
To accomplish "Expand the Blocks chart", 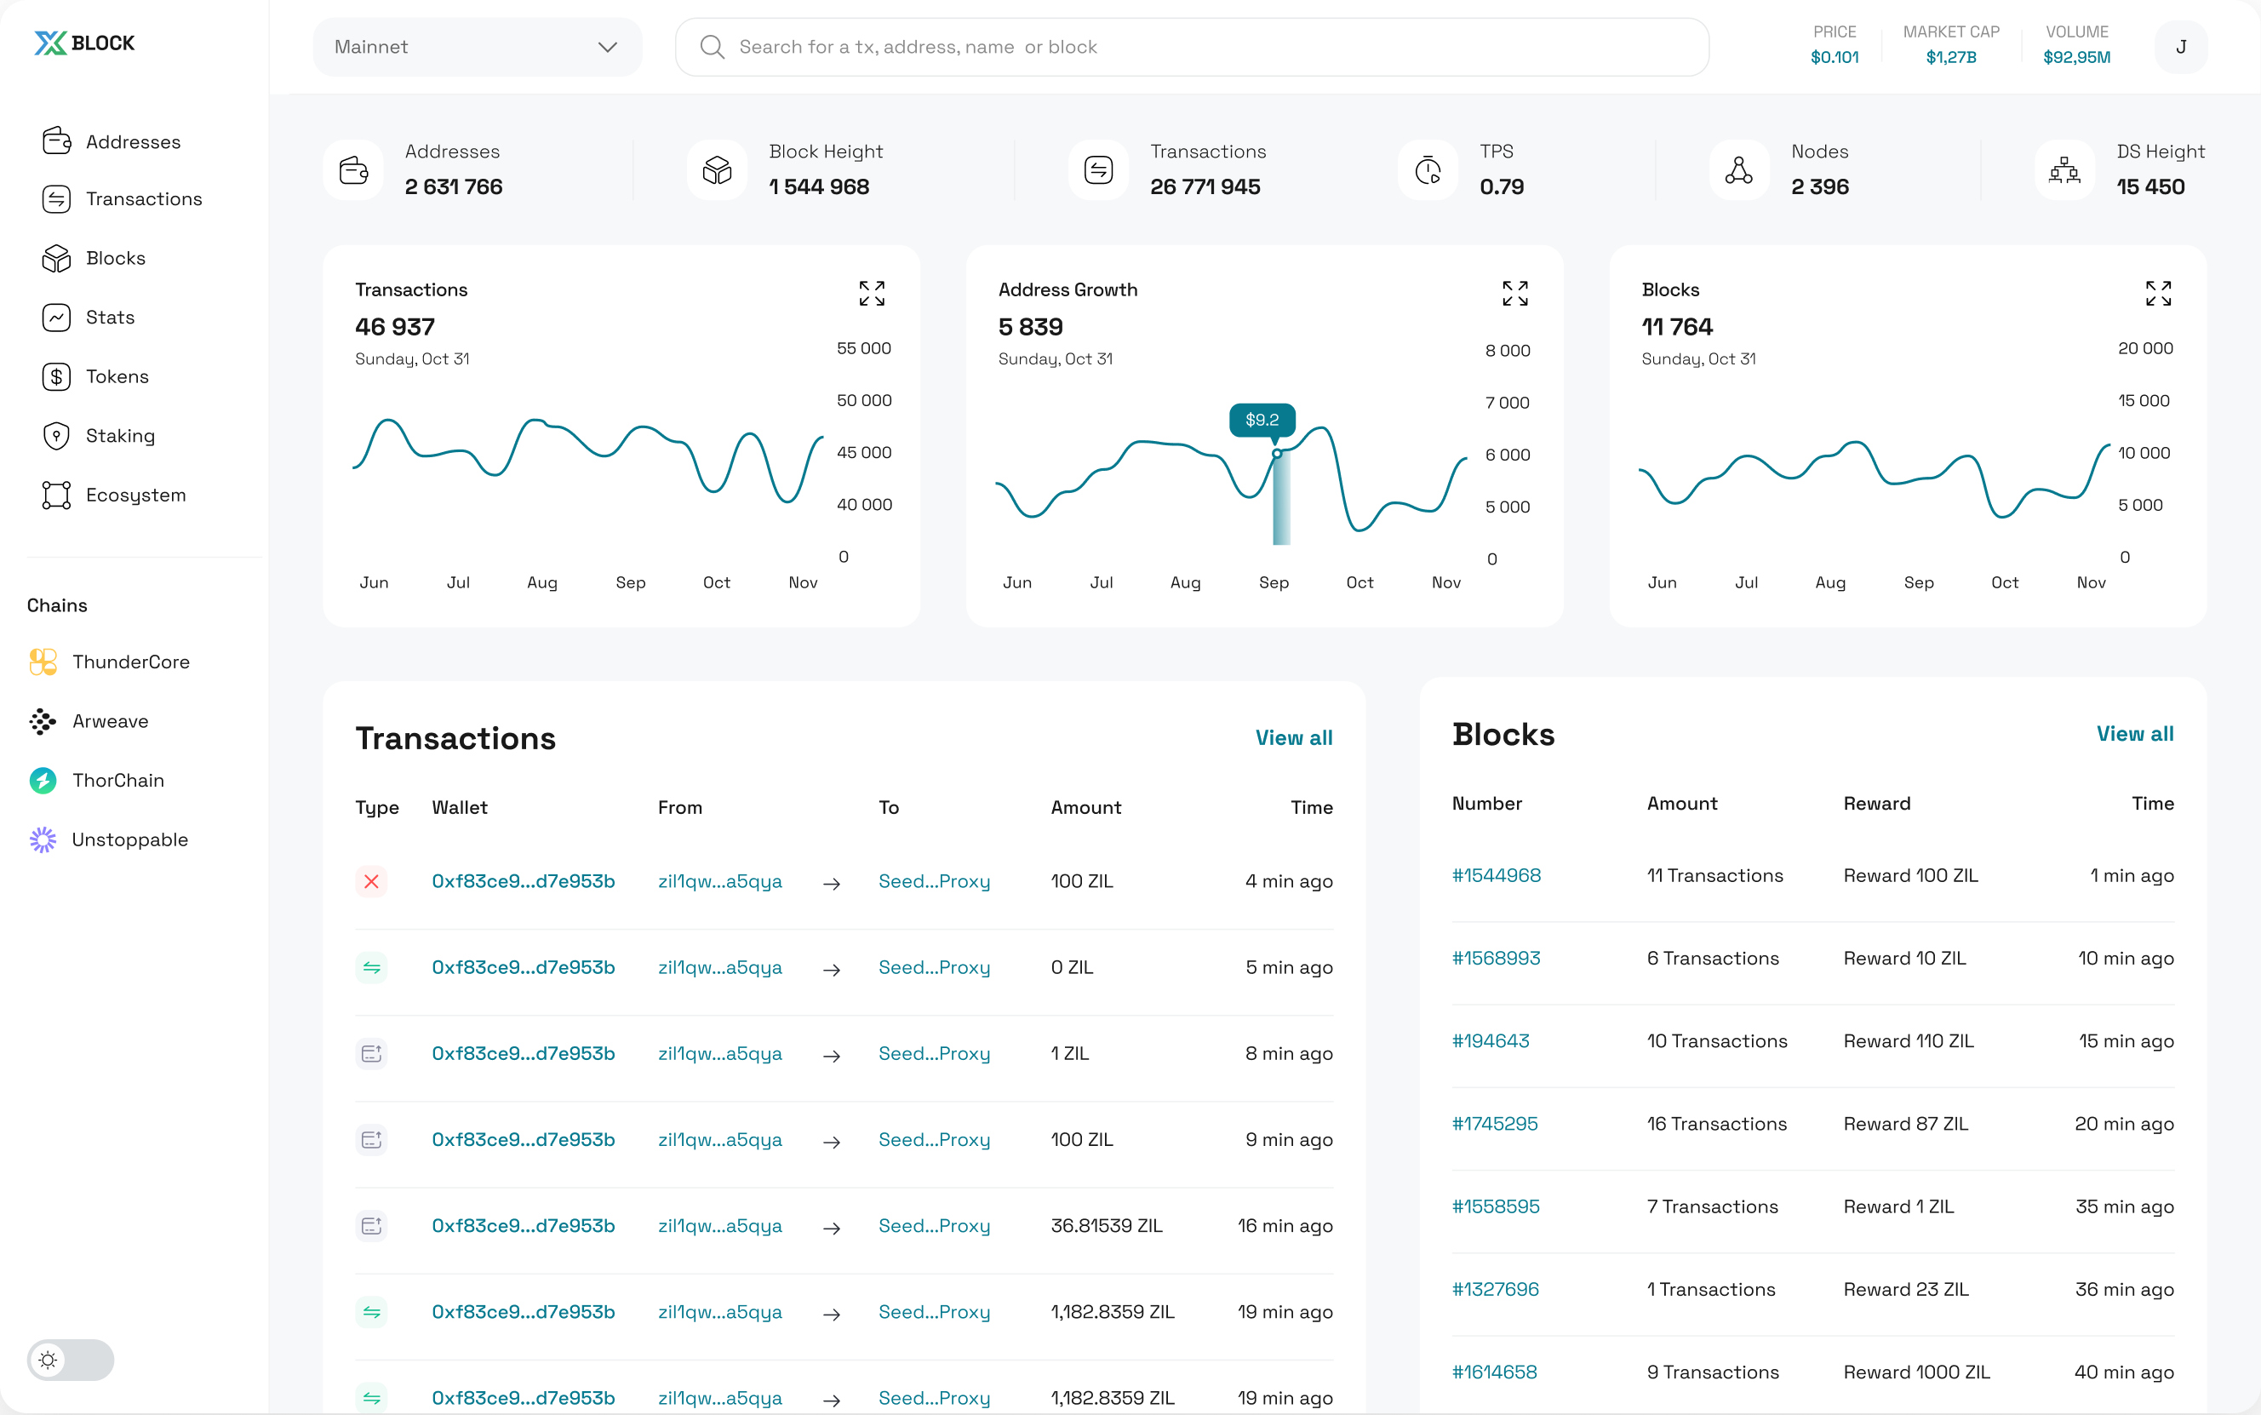I will coord(2158,293).
